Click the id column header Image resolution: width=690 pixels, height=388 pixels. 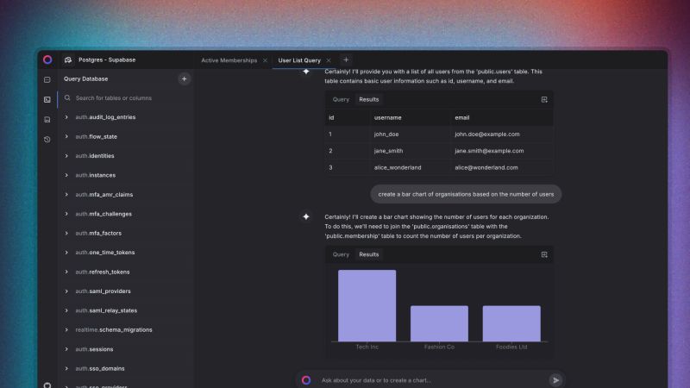(331, 118)
